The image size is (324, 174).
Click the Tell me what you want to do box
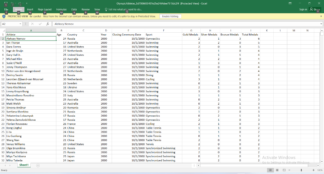coord(125,10)
